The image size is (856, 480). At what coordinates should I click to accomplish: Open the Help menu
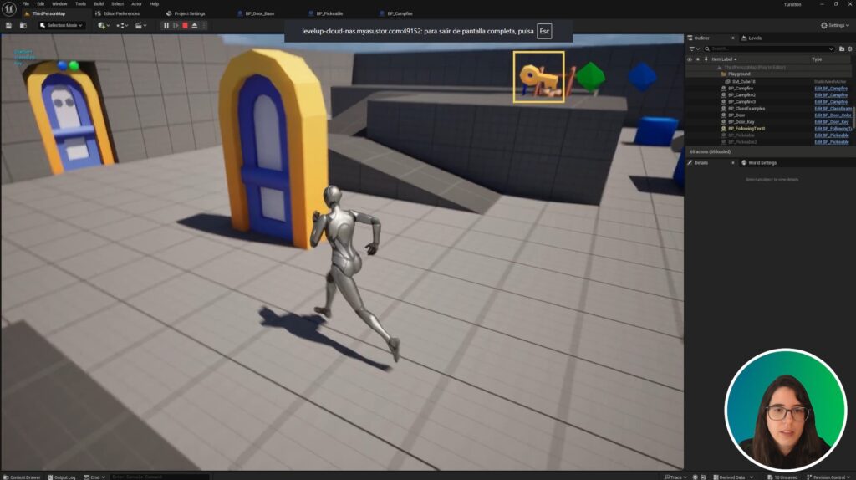[155, 4]
